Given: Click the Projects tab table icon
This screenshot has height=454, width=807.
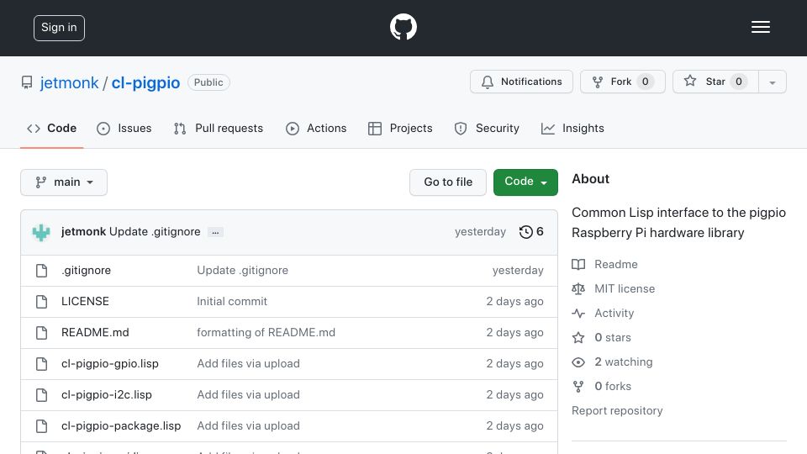Looking at the screenshot, I should click(375, 129).
